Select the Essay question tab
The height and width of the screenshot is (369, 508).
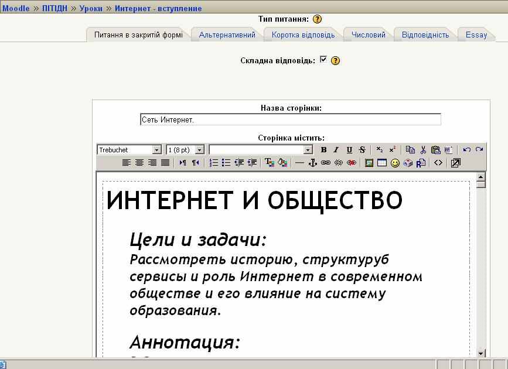476,35
